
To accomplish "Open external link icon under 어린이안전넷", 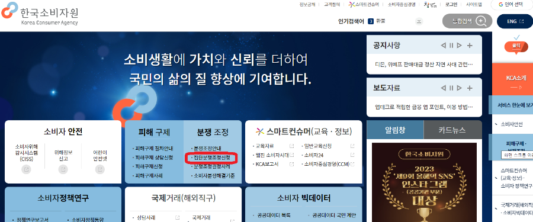I will pos(99,169).
